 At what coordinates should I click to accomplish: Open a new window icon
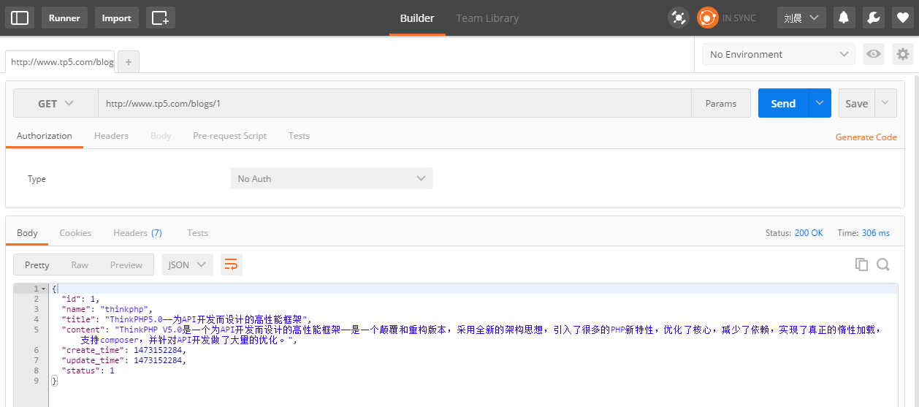[160, 18]
